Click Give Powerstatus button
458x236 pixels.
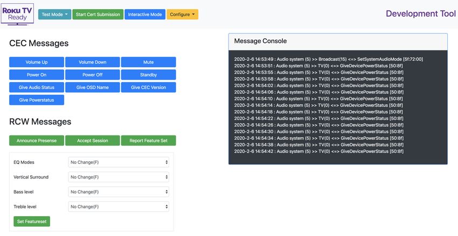37,99
